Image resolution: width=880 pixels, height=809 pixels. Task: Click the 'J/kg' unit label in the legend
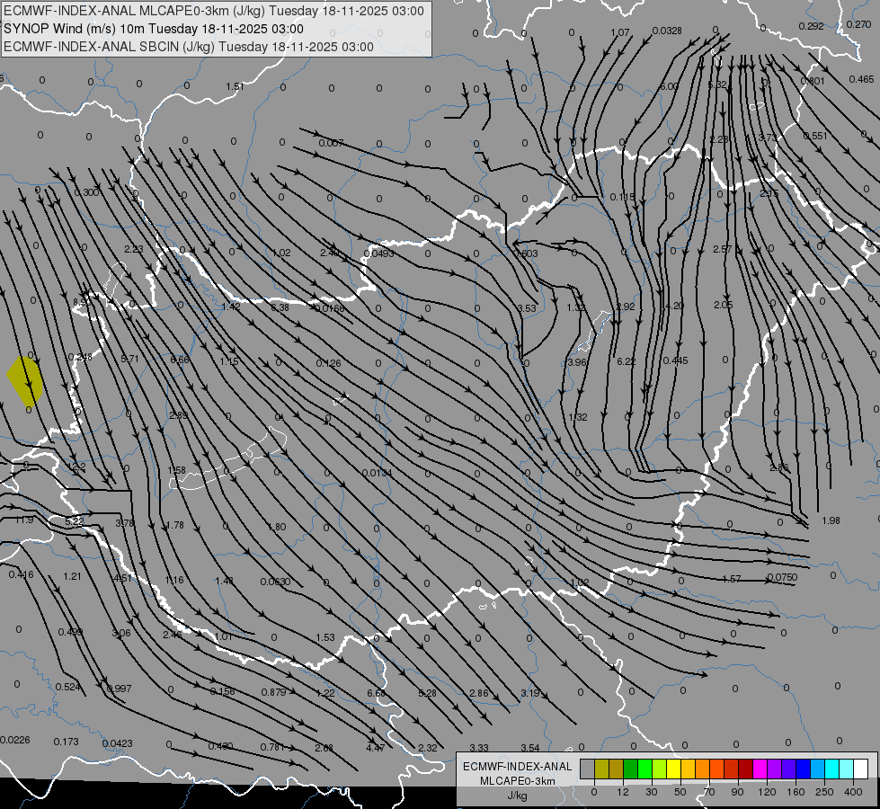click(518, 796)
